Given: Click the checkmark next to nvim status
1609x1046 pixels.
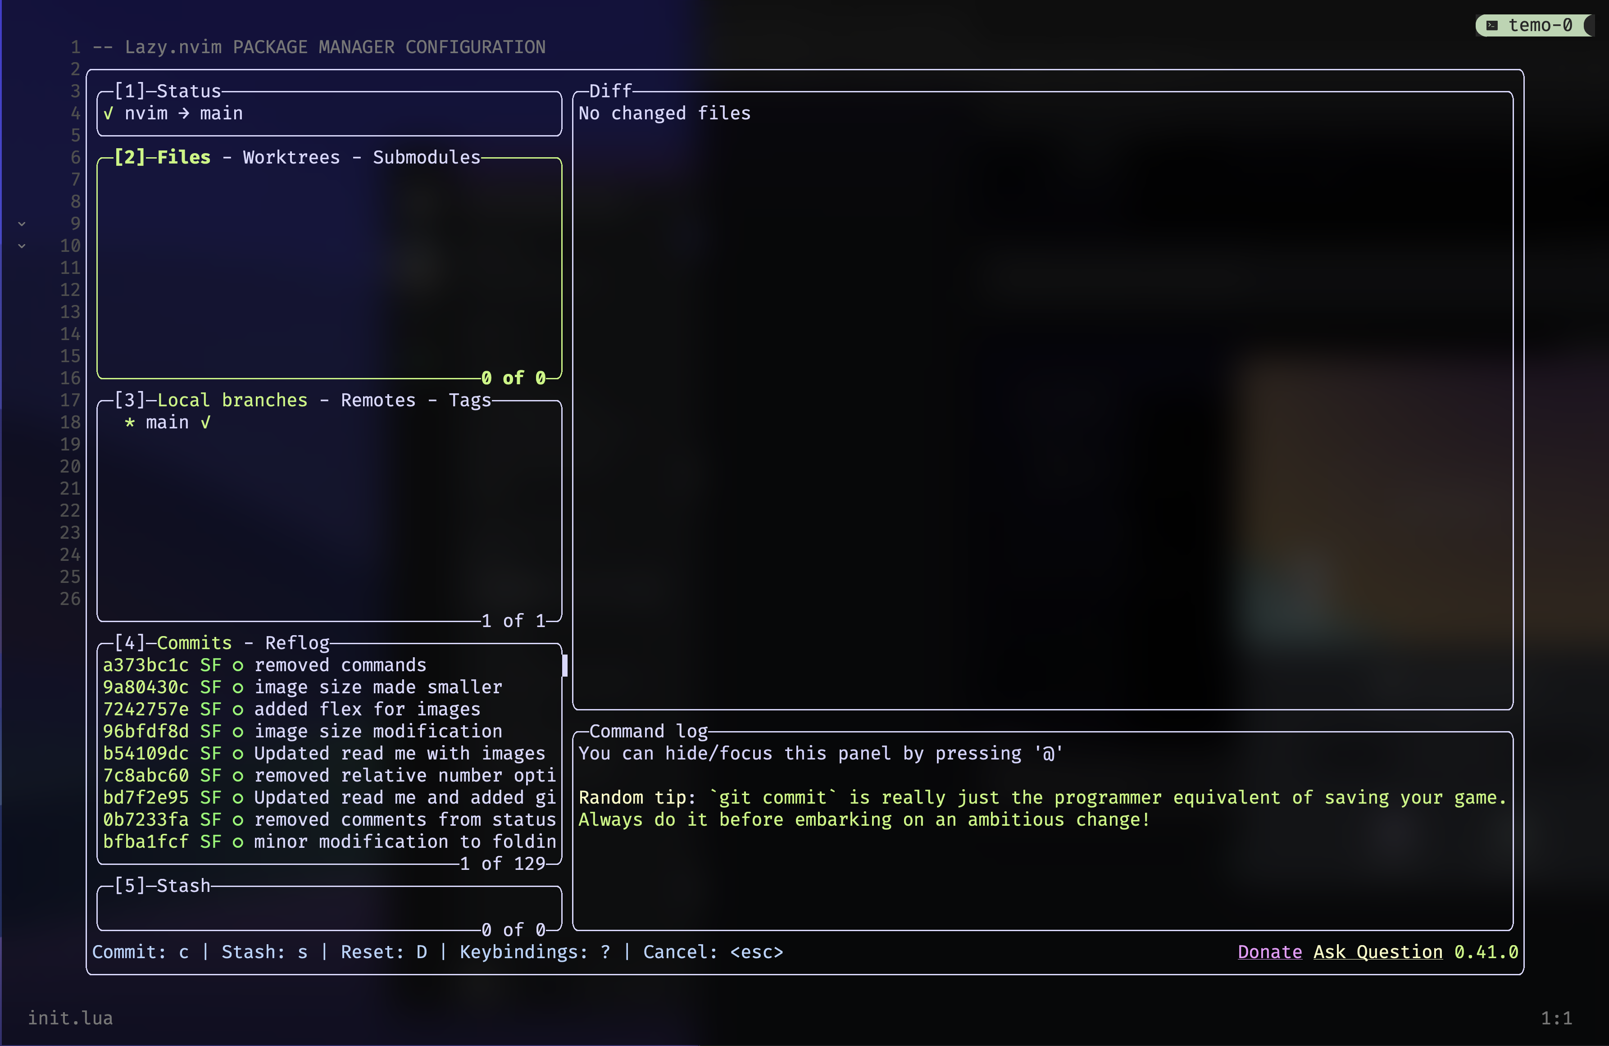Looking at the screenshot, I should [108, 114].
